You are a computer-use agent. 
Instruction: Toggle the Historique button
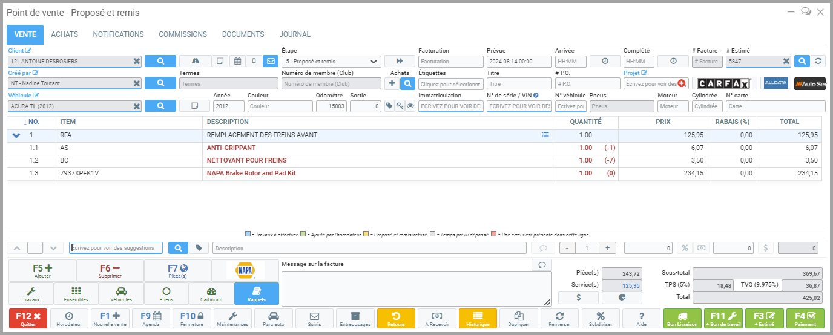(x=478, y=318)
